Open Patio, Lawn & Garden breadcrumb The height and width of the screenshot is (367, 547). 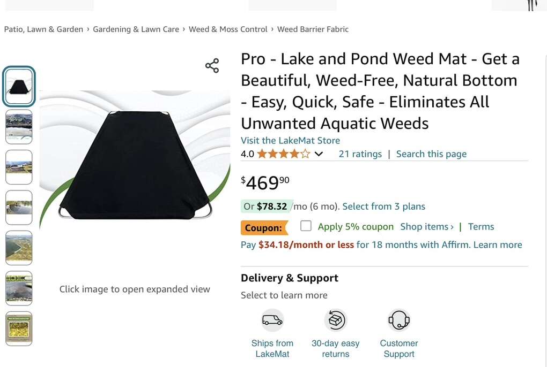[43, 29]
